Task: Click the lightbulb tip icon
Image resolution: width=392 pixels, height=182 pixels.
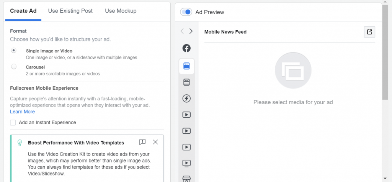Action: pyautogui.click(x=20, y=143)
